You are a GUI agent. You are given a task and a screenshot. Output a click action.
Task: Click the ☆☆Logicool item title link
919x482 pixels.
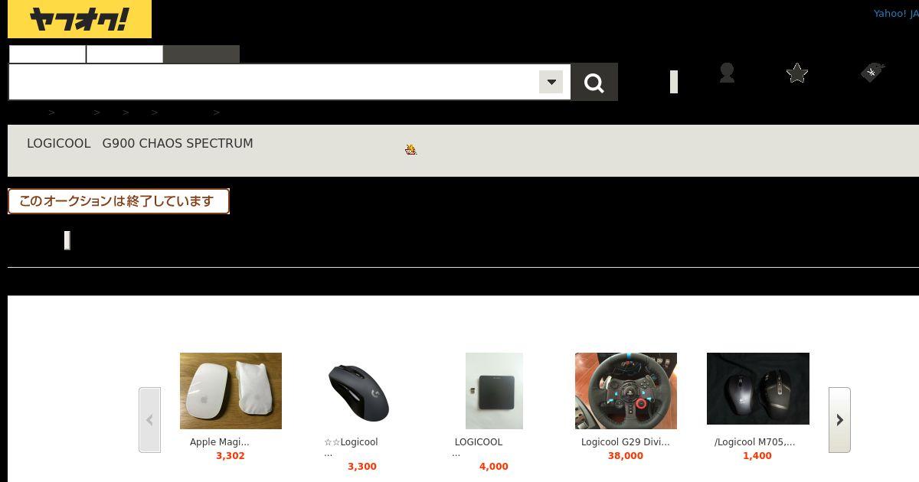click(351, 442)
